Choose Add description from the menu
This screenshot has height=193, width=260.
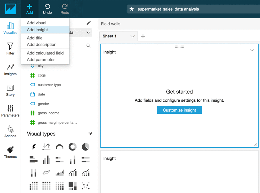point(45,44)
